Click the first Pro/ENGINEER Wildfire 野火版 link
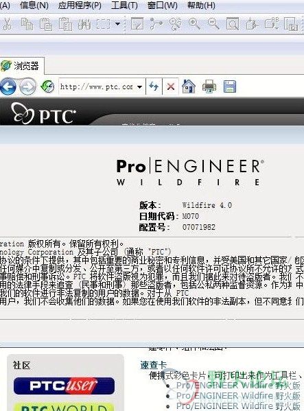Viewport: 304px width, 411px height. pos(238,386)
